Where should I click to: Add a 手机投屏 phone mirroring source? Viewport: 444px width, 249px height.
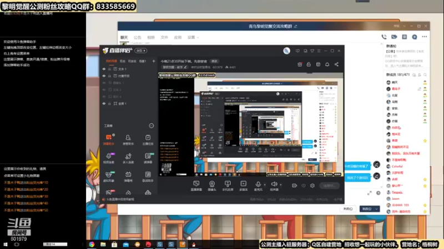[228, 186]
